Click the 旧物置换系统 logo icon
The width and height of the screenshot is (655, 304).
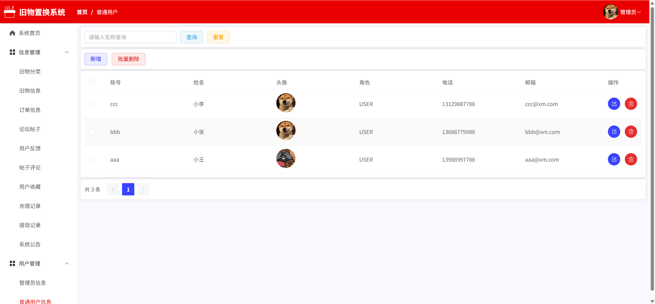coord(10,12)
